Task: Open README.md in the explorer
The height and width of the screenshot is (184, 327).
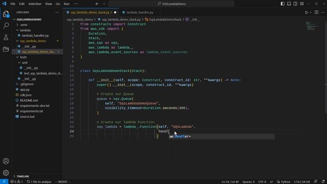Action: click(37, 100)
